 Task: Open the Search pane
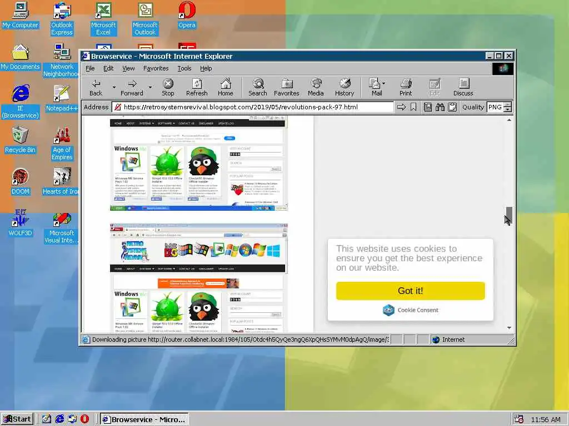point(258,87)
